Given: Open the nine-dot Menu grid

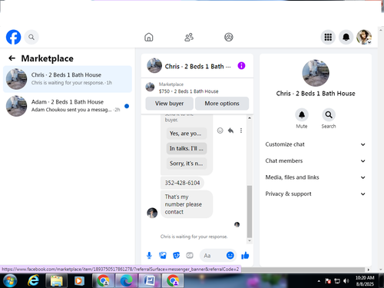Looking at the screenshot, I should (x=328, y=37).
